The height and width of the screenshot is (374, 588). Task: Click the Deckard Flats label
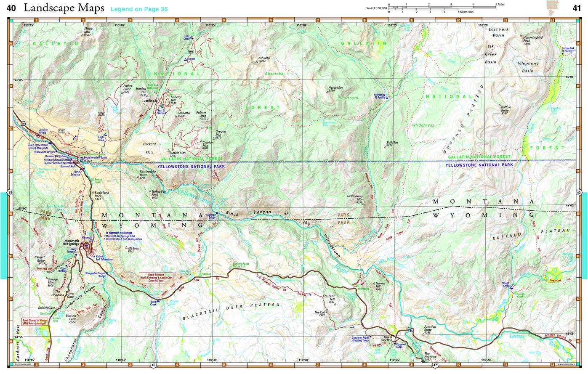[150, 148]
